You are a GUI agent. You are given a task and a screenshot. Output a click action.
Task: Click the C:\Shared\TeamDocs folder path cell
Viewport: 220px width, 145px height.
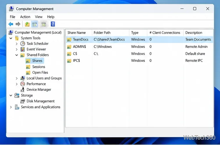click(x=109, y=39)
